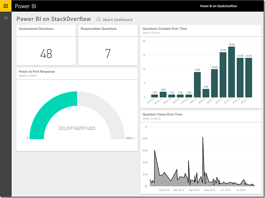Select the 2015-6 bar labeled 14.00

click(240, 78)
